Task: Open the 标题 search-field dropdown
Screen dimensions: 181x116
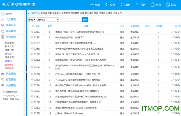Action: click(32, 20)
